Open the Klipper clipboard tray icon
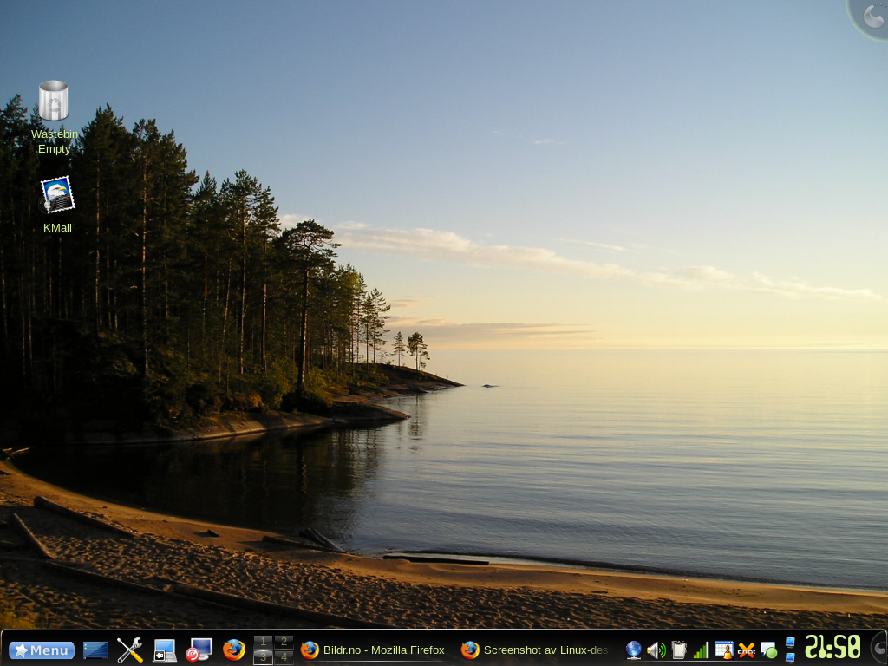This screenshot has height=666, width=888. tap(679, 650)
